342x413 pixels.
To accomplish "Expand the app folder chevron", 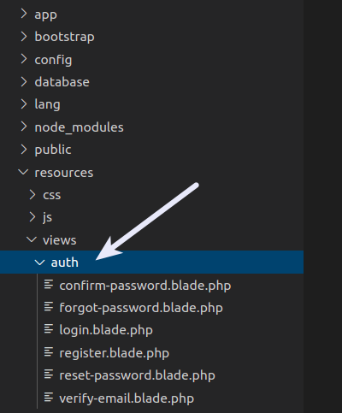I will (24, 14).
